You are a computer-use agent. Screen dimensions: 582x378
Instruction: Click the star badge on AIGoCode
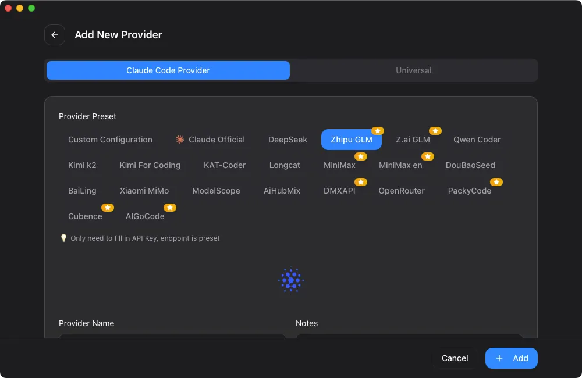(170, 208)
